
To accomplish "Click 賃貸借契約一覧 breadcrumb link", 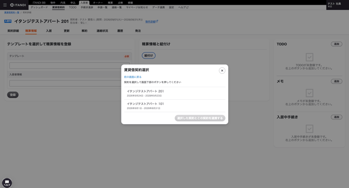I will tap(12, 12).
